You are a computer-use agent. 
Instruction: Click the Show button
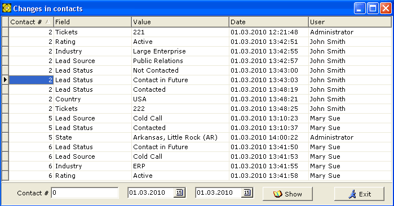[287, 194]
